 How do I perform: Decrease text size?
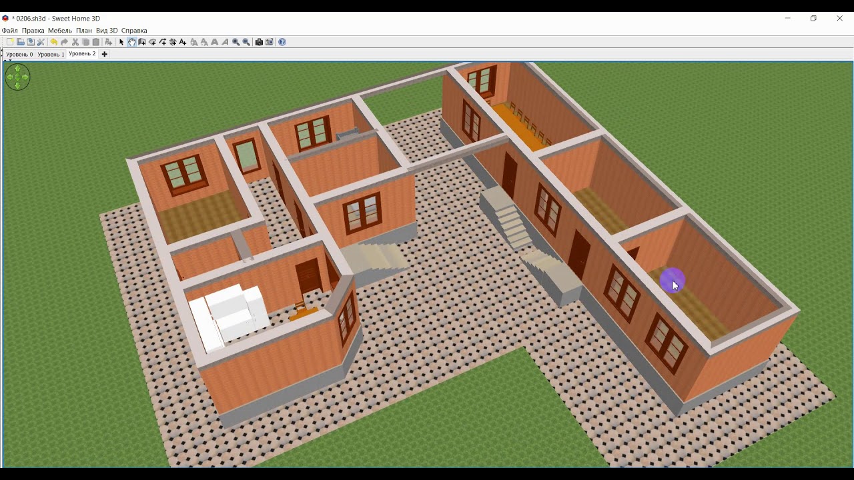[204, 42]
